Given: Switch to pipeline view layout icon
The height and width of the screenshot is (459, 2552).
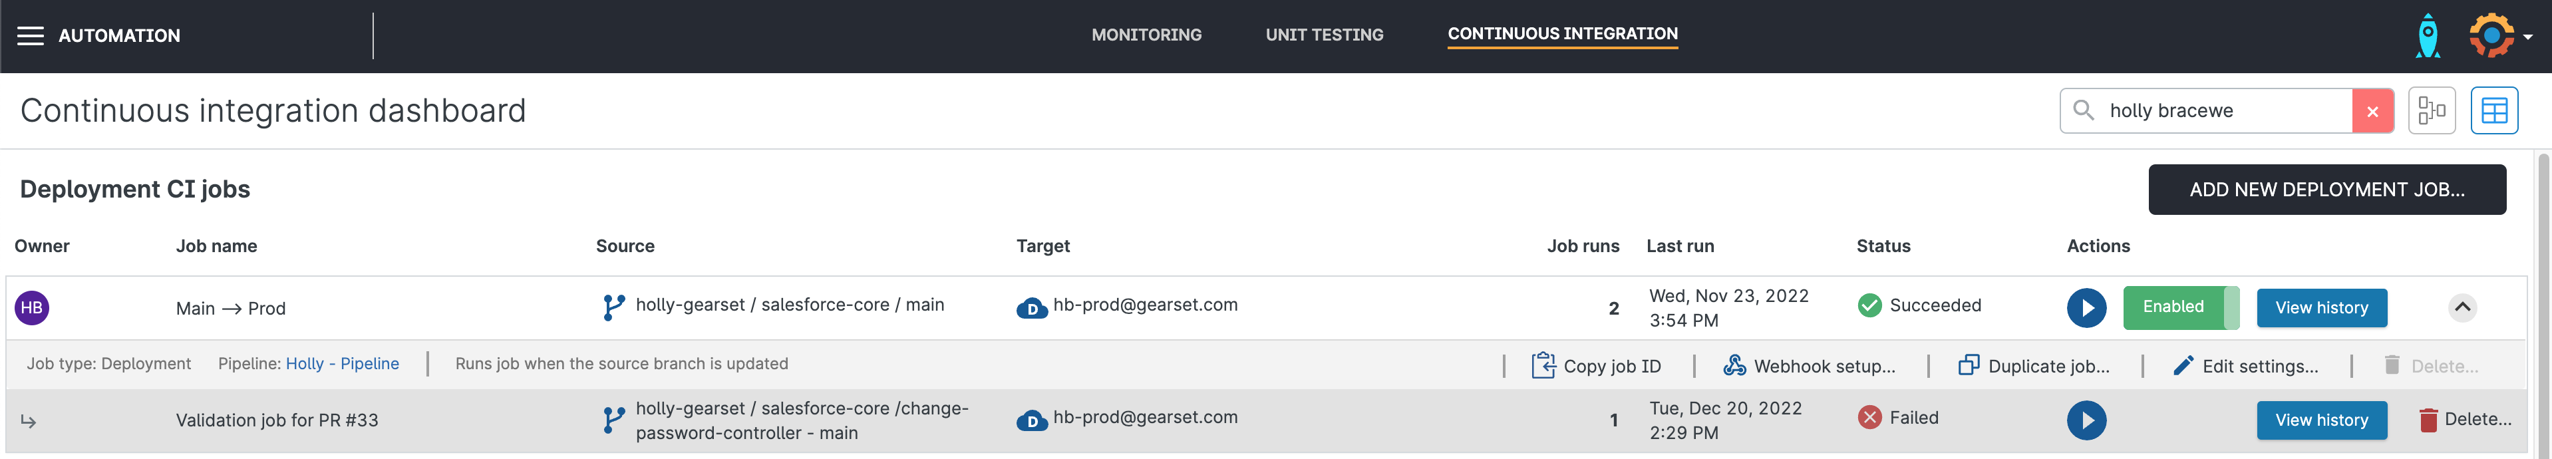Looking at the screenshot, I should [2431, 111].
